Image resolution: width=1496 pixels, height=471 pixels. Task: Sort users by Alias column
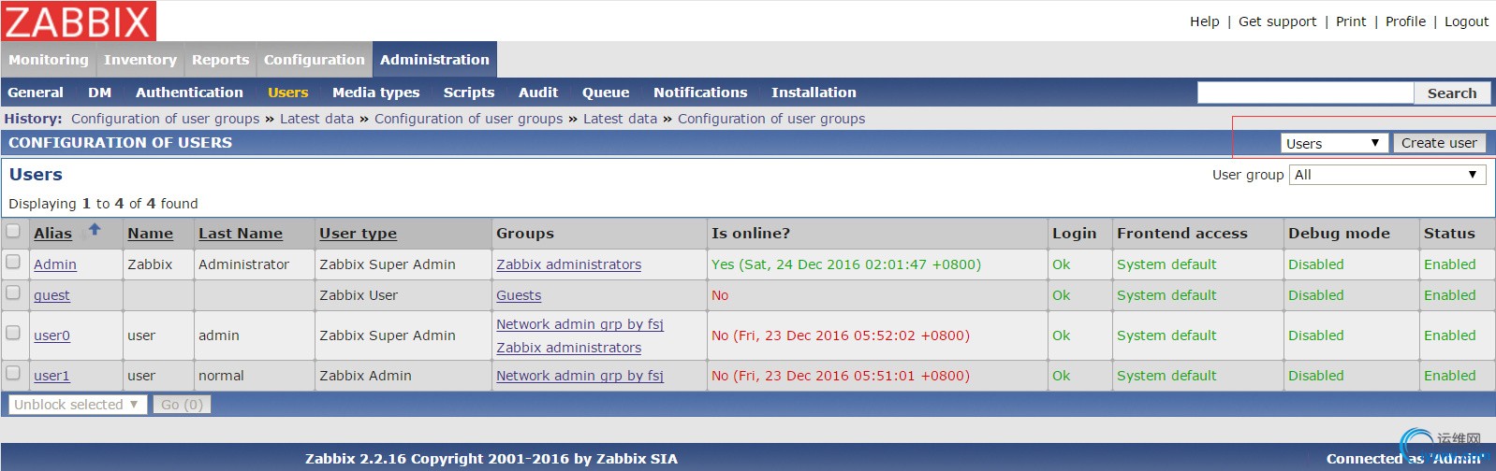tap(52, 234)
